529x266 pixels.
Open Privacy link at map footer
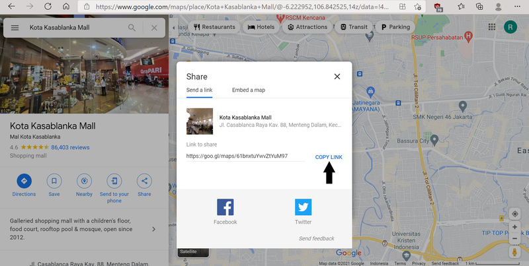click(x=419, y=263)
